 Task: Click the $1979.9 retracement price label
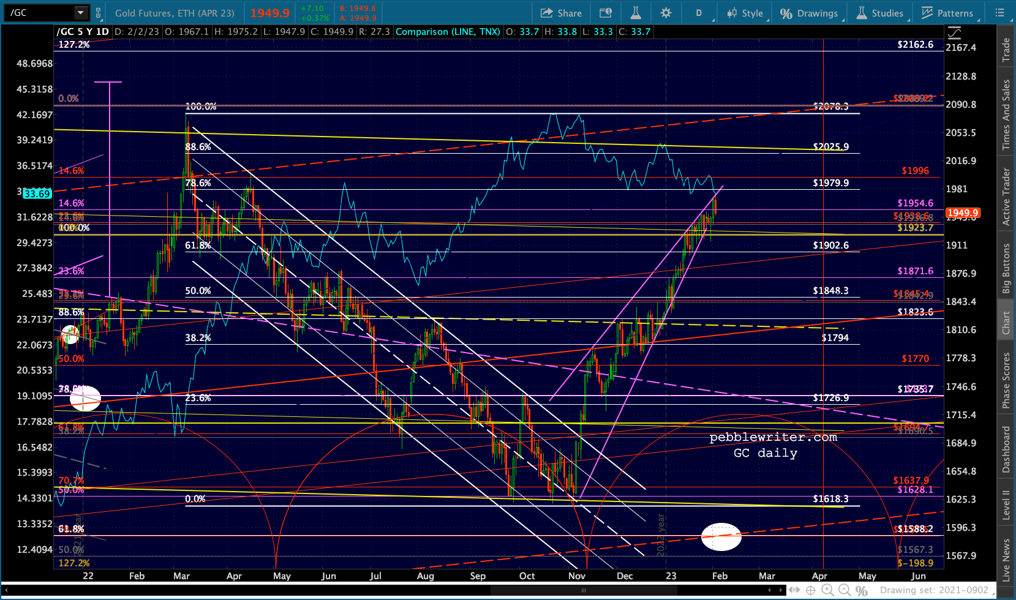[831, 182]
